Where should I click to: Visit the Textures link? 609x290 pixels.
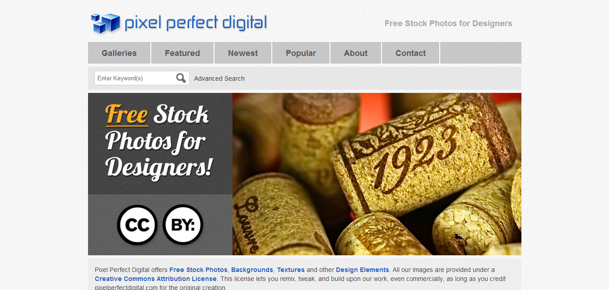291,270
